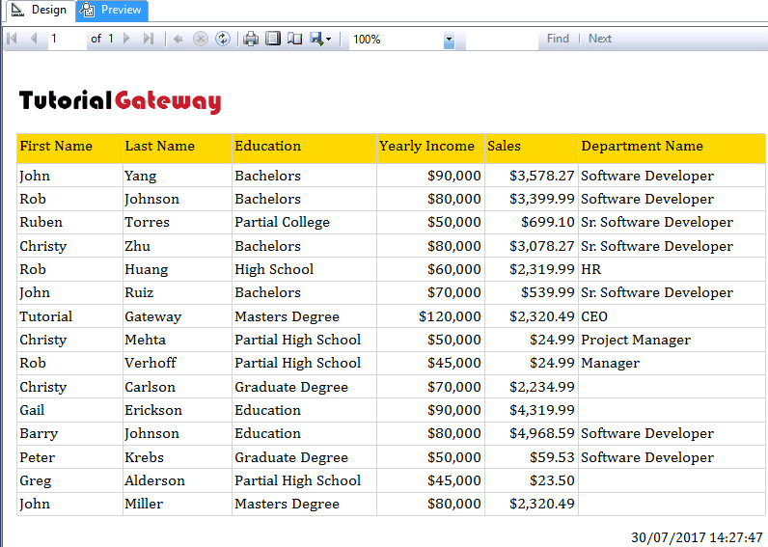
Task: Open page setup
Action: [x=294, y=39]
